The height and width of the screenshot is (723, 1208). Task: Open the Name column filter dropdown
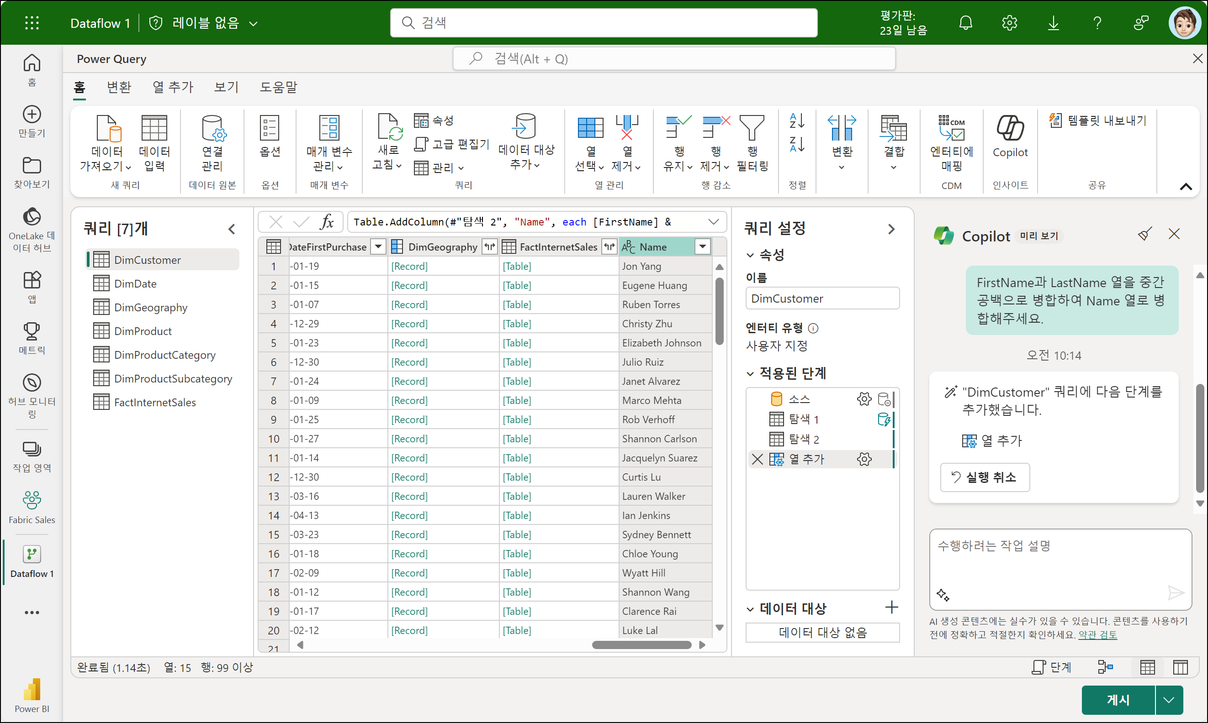(702, 247)
